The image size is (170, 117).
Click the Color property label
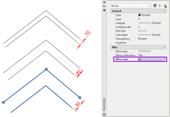pyautogui.click(x=118, y=15)
